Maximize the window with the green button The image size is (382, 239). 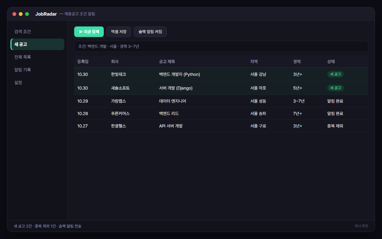[x=27, y=14]
